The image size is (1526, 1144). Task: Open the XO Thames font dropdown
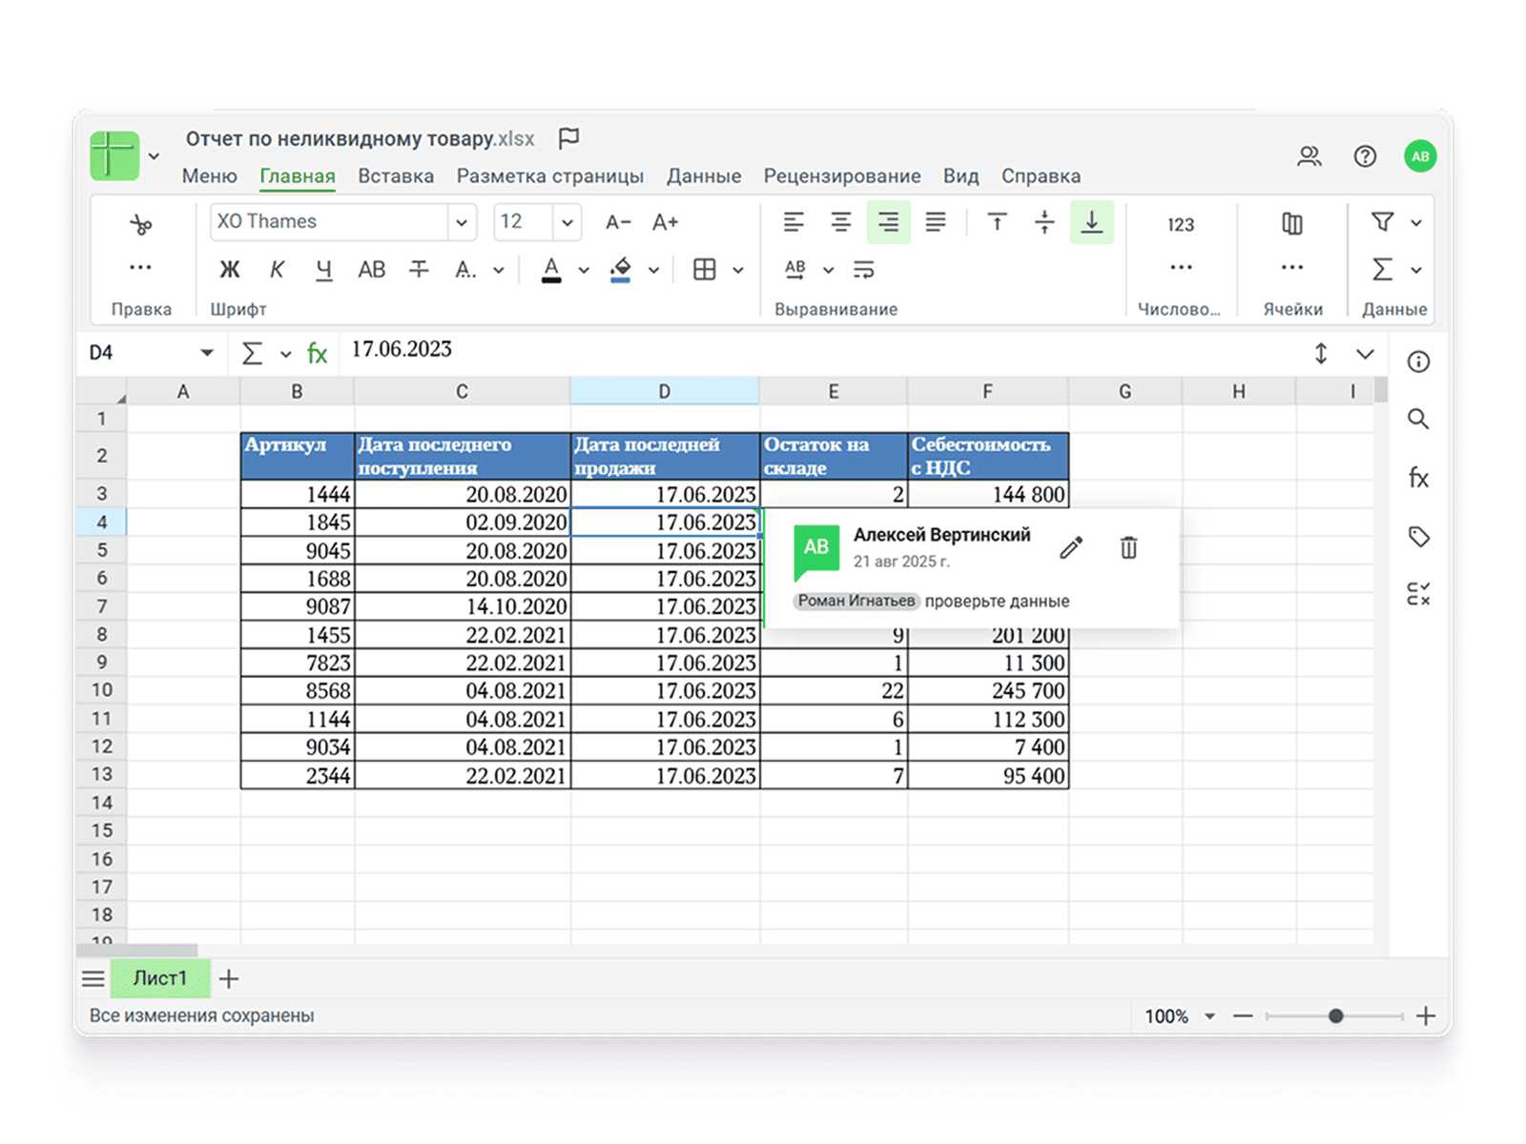click(462, 223)
